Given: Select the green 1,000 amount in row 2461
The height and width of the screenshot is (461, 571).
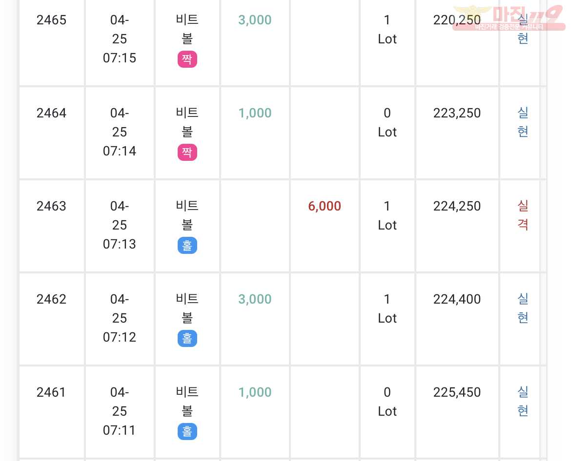Looking at the screenshot, I should click(x=255, y=392).
